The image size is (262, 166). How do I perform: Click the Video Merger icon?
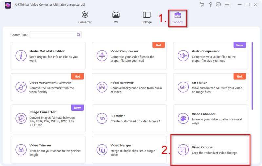102,150
